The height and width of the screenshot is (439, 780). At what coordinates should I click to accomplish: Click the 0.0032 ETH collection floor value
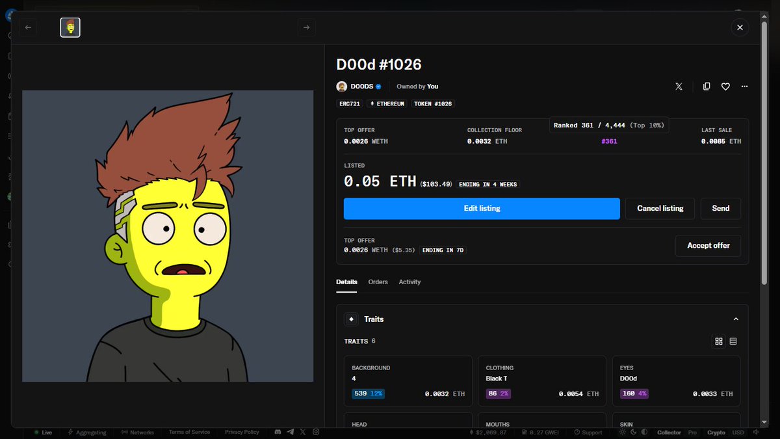coord(487,141)
